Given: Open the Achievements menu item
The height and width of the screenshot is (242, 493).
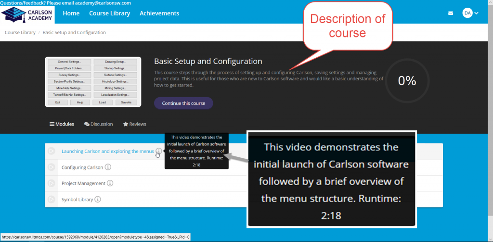Looking at the screenshot, I should 159,13.
